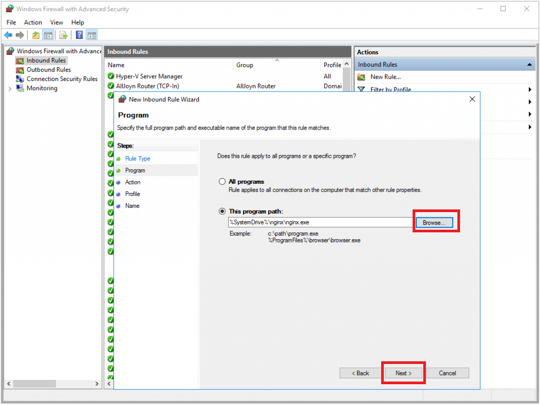Select the root Windows Firewall with Advanced node
This screenshot has height=405, width=540.
(x=59, y=51)
